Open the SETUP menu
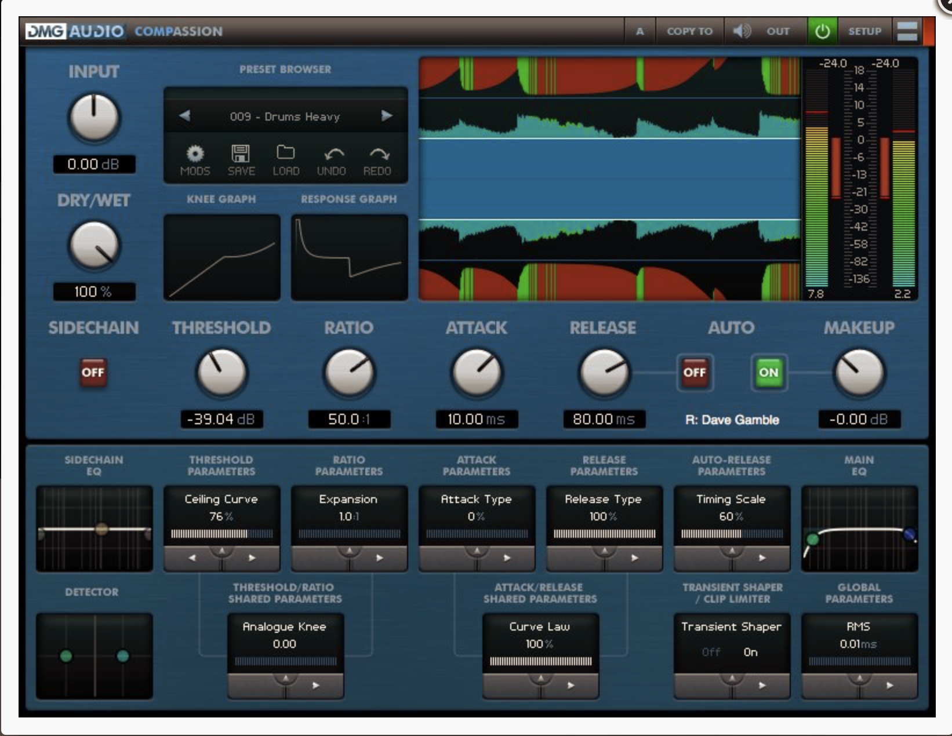952x736 pixels. tap(864, 31)
